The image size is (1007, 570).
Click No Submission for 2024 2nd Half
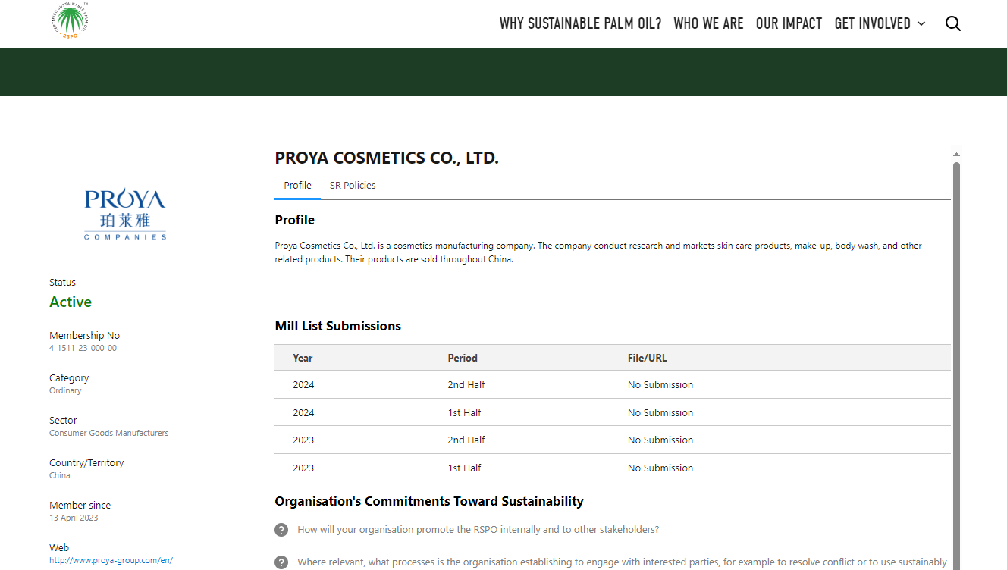click(x=660, y=385)
